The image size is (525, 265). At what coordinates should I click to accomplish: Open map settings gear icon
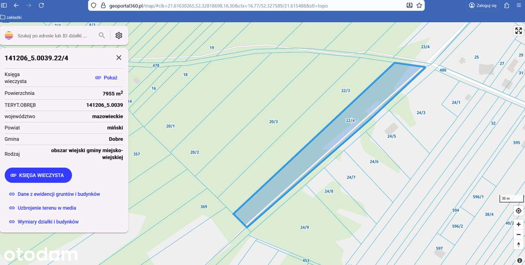(119, 36)
